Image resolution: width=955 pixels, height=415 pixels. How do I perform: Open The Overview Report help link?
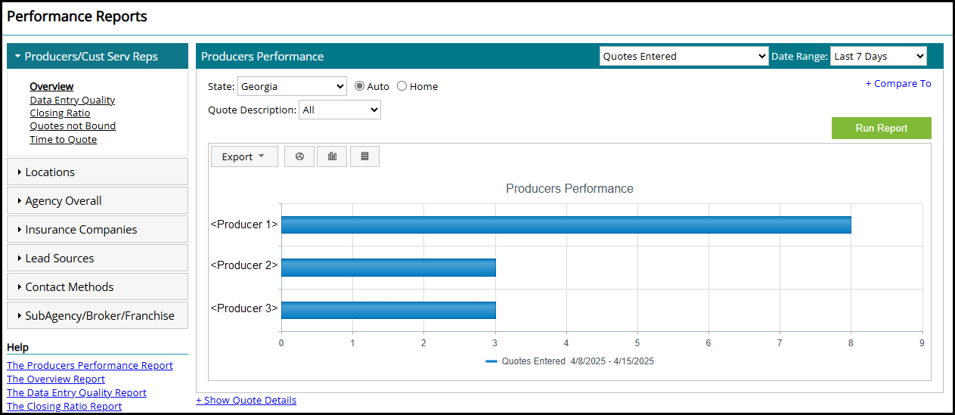(x=56, y=379)
